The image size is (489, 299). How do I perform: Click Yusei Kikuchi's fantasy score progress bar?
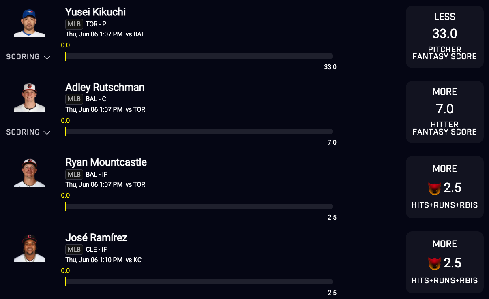click(x=199, y=56)
